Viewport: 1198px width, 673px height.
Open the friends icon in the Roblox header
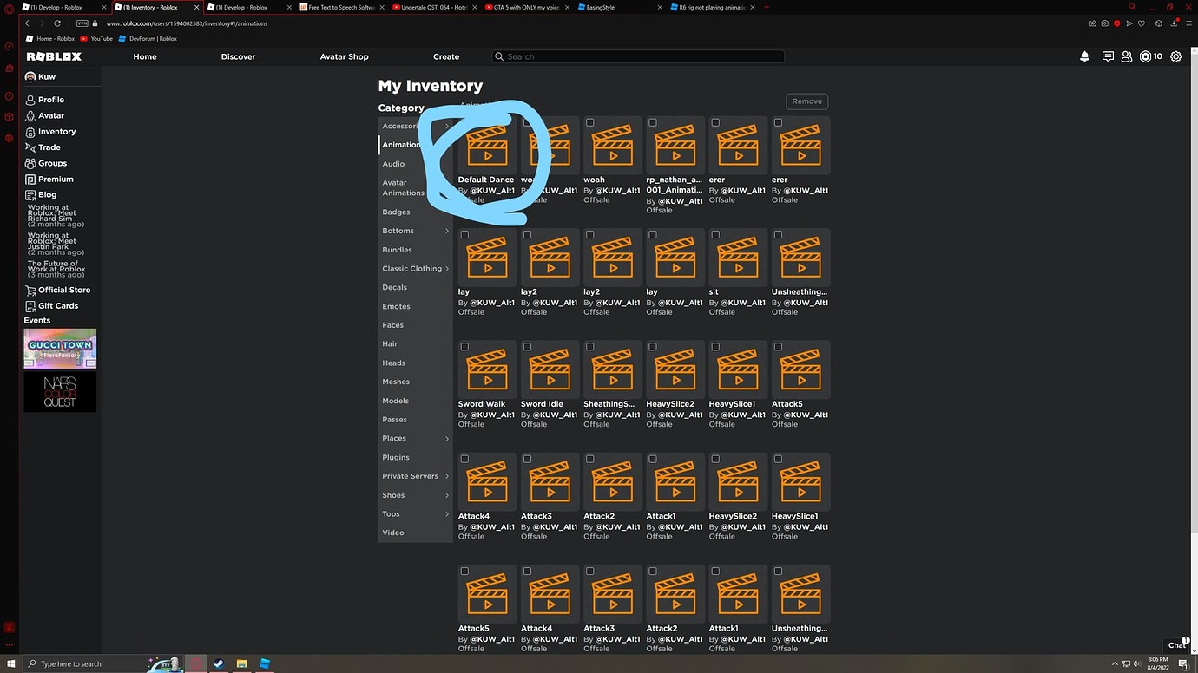pos(1127,56)
